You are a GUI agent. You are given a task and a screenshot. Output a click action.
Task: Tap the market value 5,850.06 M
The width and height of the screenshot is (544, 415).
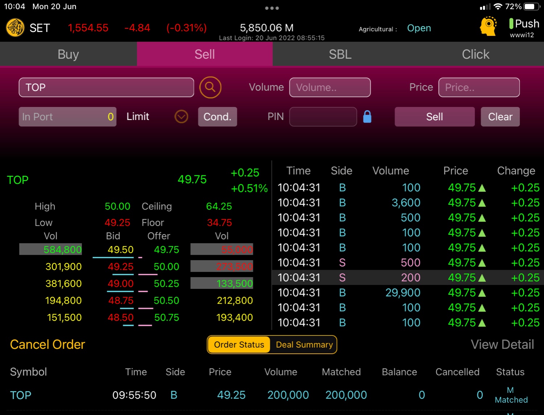tap(267, 28)
